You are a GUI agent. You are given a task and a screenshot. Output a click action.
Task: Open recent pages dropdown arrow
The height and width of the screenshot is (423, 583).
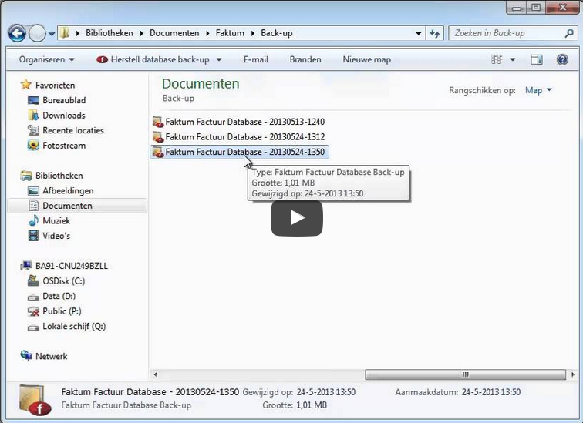52,33
